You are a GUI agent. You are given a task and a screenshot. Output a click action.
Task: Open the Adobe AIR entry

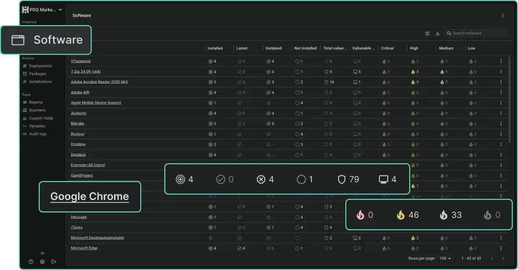pos(80,93)
